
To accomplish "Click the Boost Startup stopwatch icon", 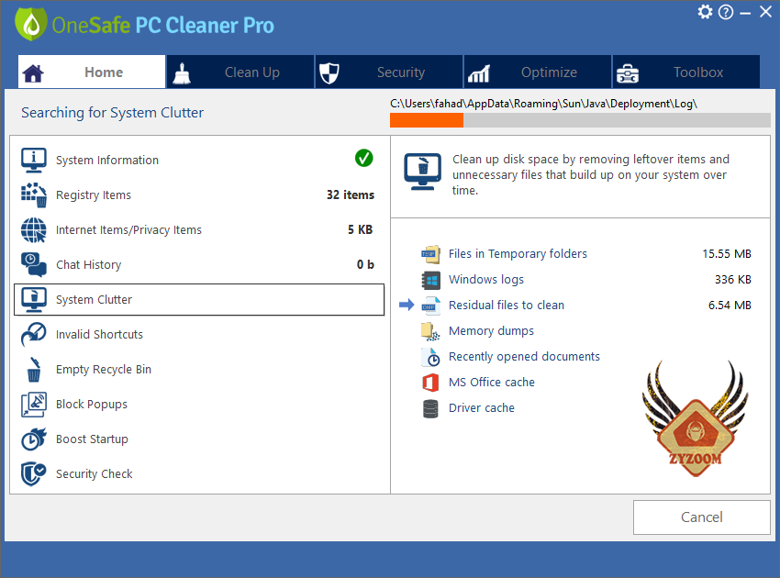I will click(34, 439).
